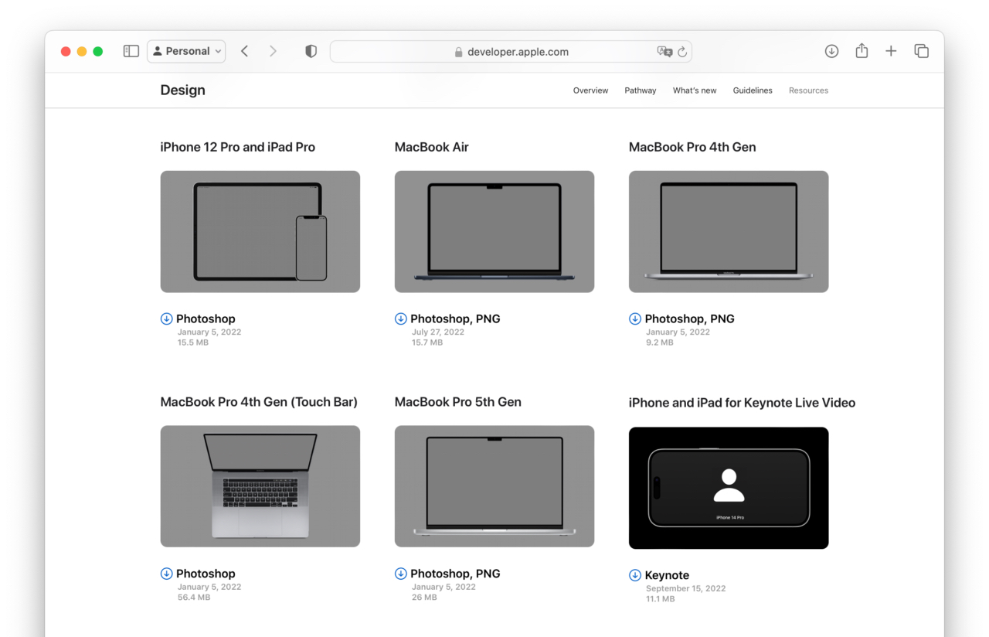Download the 15.5 MB Photoshop link
989x637 pixels.
point(206,318)
